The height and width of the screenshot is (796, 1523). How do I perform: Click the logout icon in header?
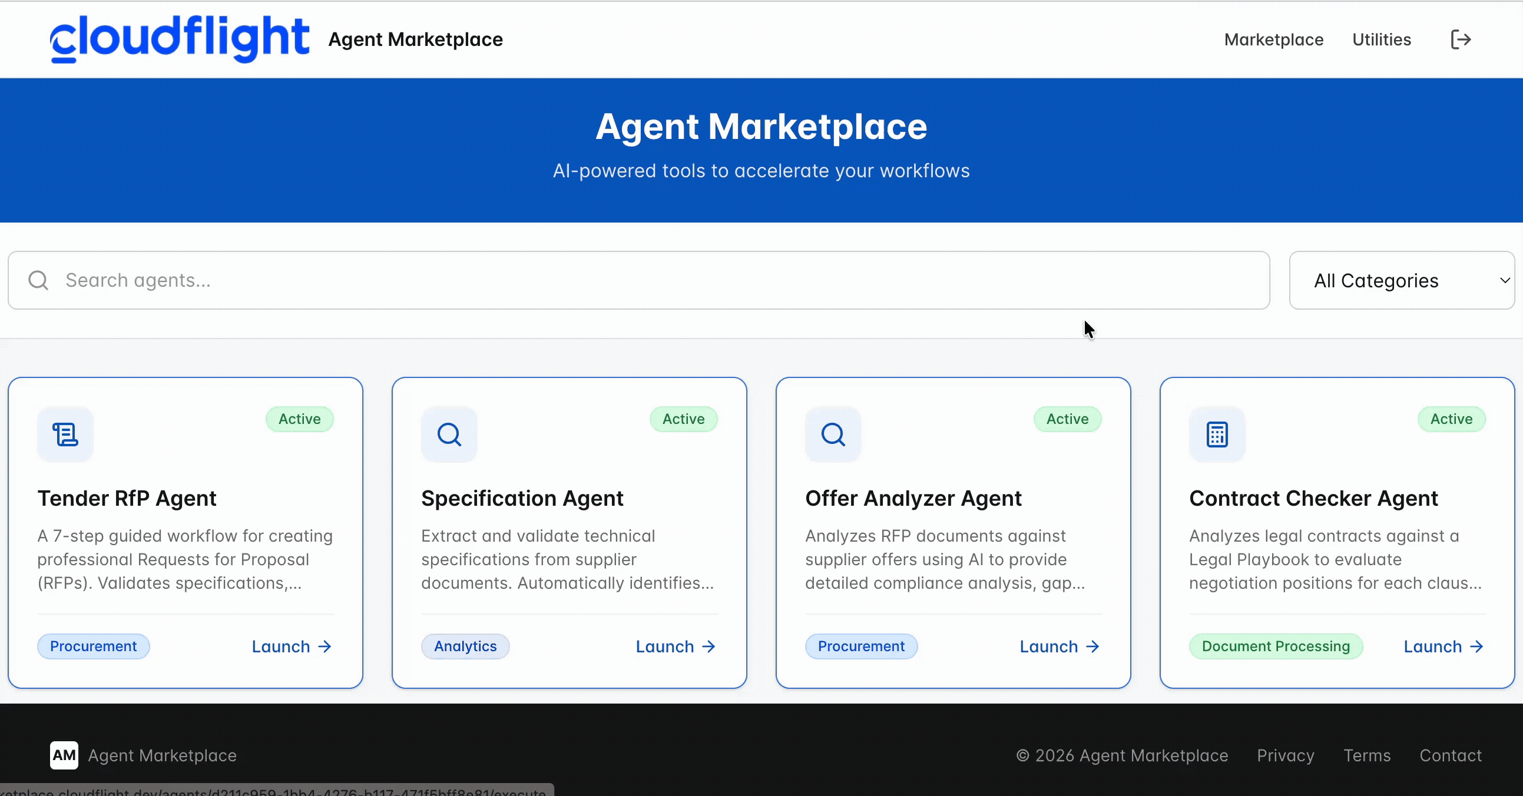click(x=1461, y=39)
